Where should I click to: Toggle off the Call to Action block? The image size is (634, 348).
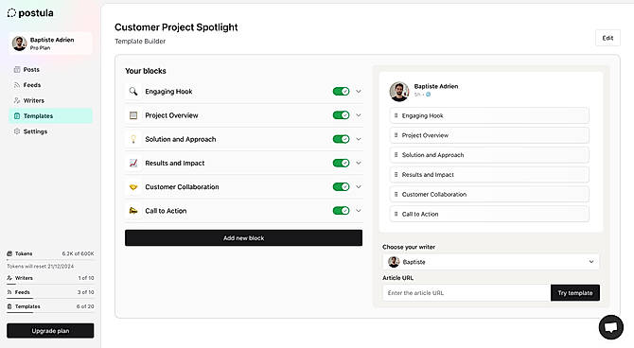(x=341, y=211)
